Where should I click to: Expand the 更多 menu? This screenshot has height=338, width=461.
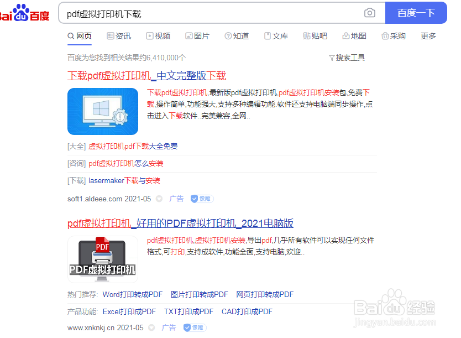[x=428, y=36]
